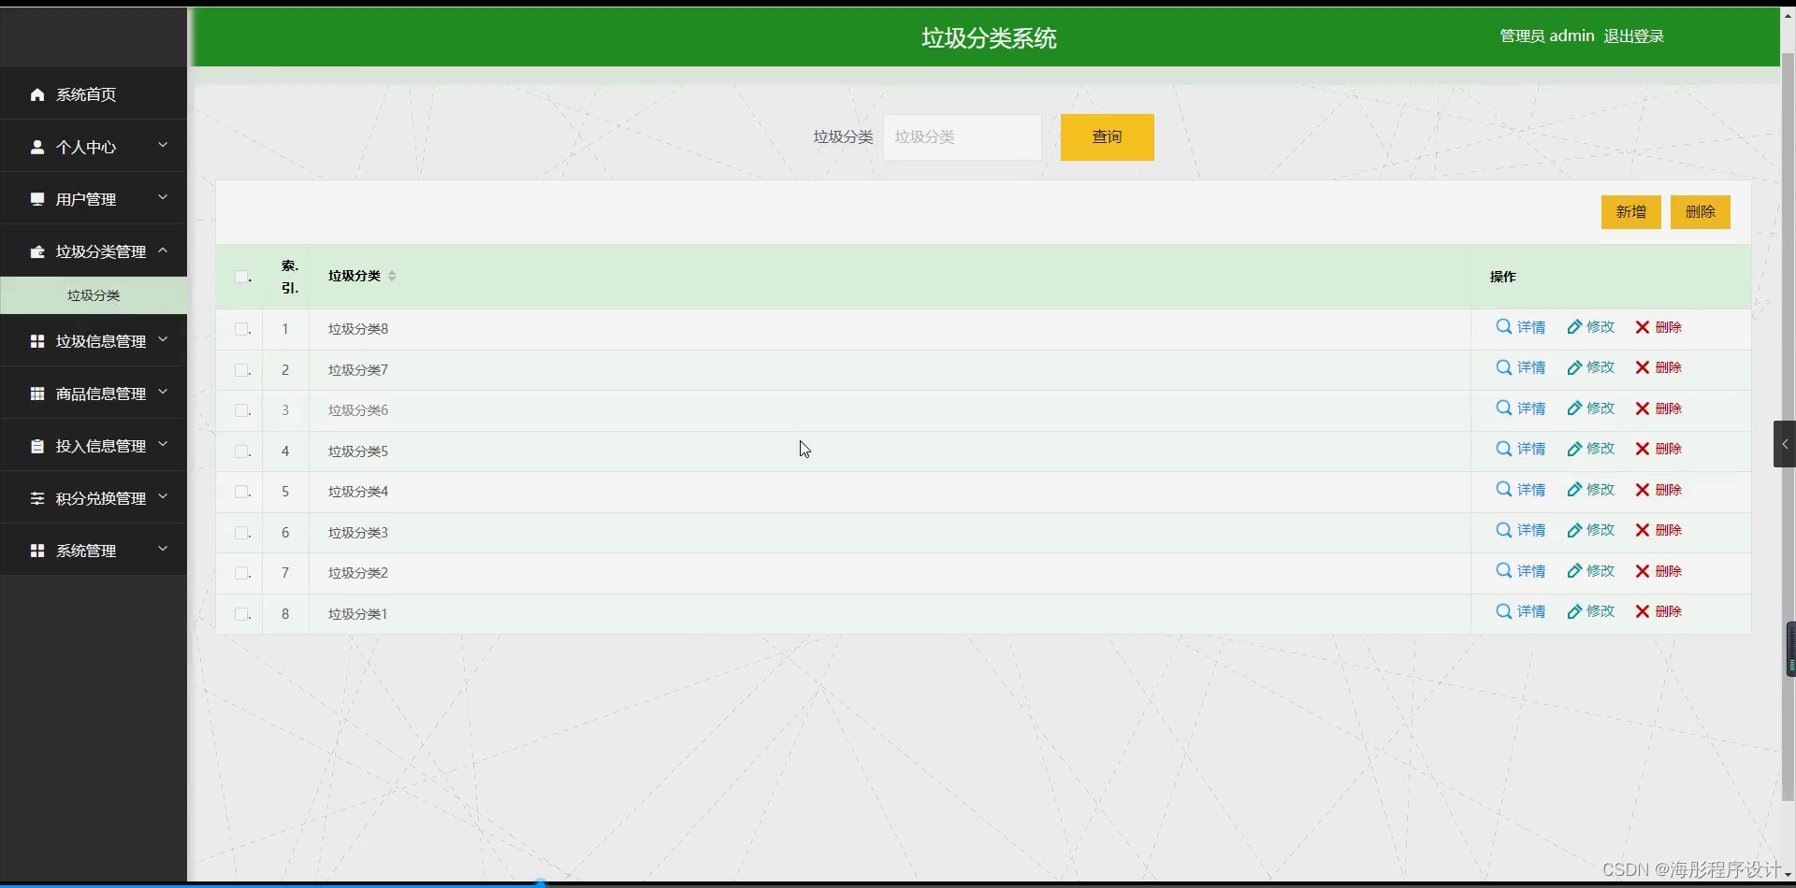
Task: Click the icon beside 垃圾分类管理
Action: coord(37,251)
